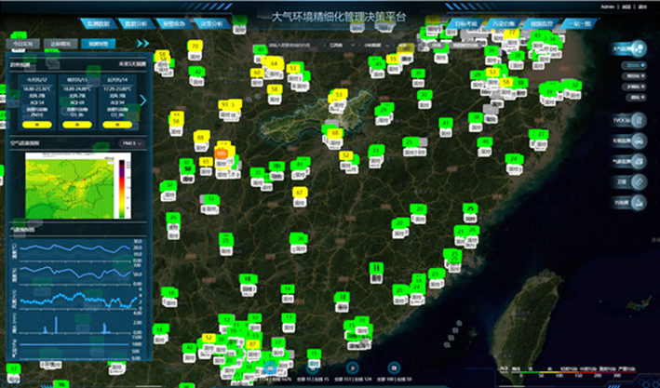Click the Admin user link
Screen dimensions: 660x388
click(607, 7)
